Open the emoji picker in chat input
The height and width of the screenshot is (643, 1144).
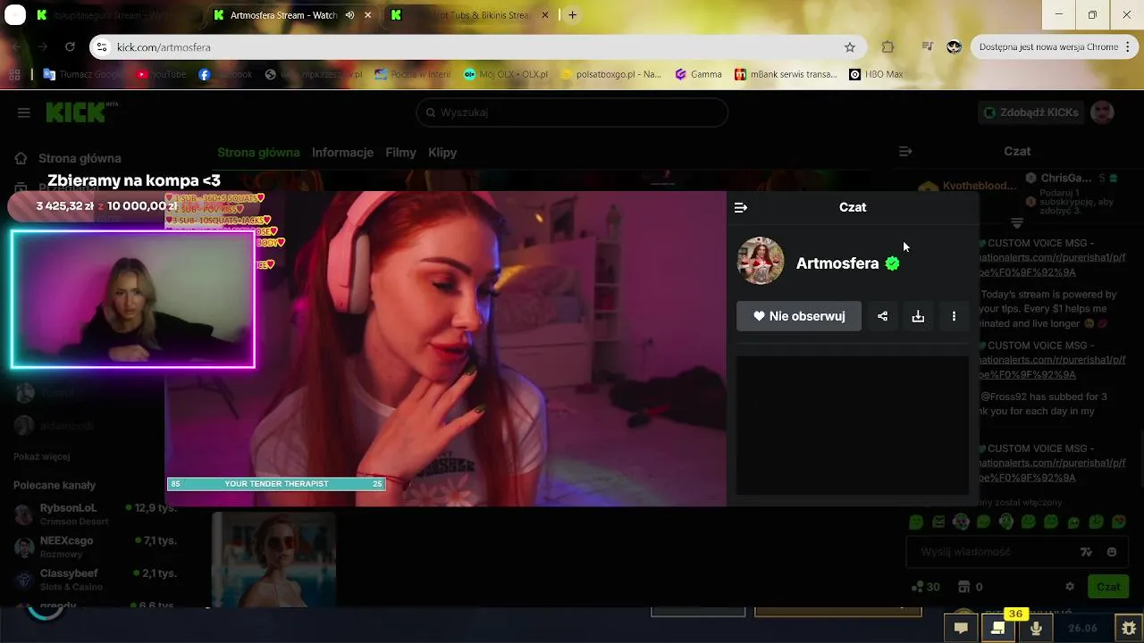click(x=1112, y=552)
